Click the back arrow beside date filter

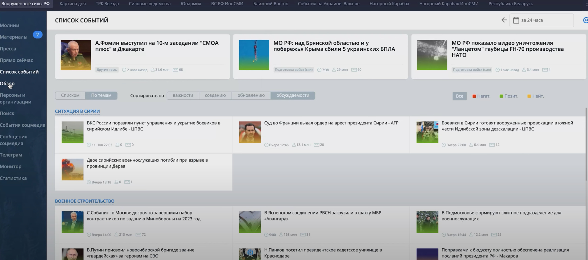504,20
